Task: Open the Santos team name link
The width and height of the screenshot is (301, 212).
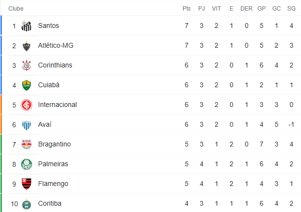Action: 49,26
